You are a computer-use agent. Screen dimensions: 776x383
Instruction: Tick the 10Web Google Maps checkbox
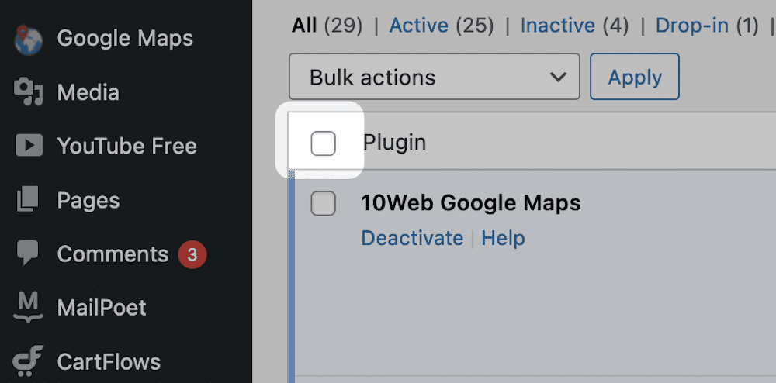point(323,204)
